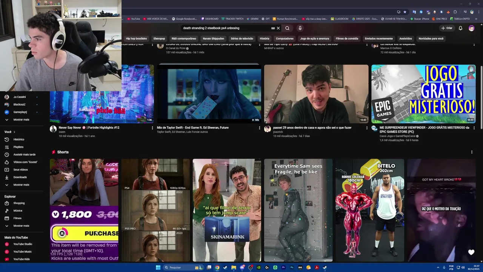This screenshot has width=483, height=272.
Task: Open File Explorer from the taskbar
Action: tap(234, 267)
